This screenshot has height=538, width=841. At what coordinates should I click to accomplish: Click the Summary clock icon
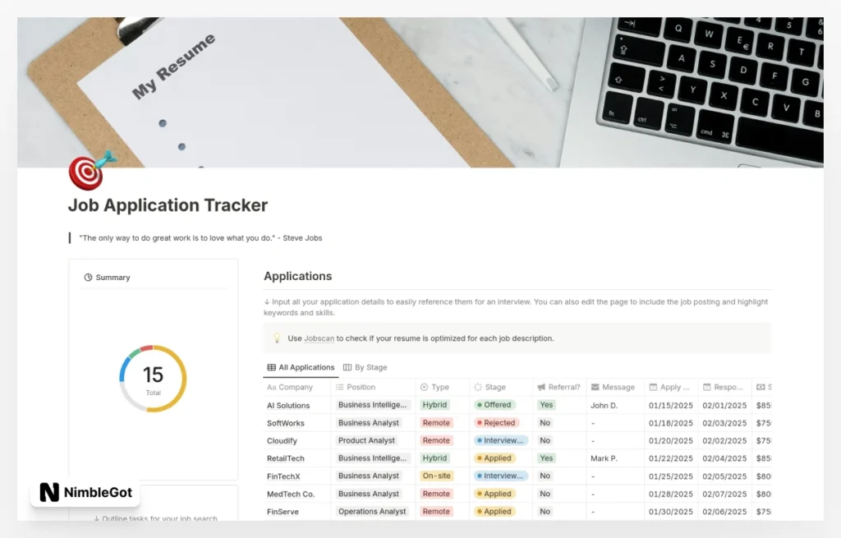88,278
